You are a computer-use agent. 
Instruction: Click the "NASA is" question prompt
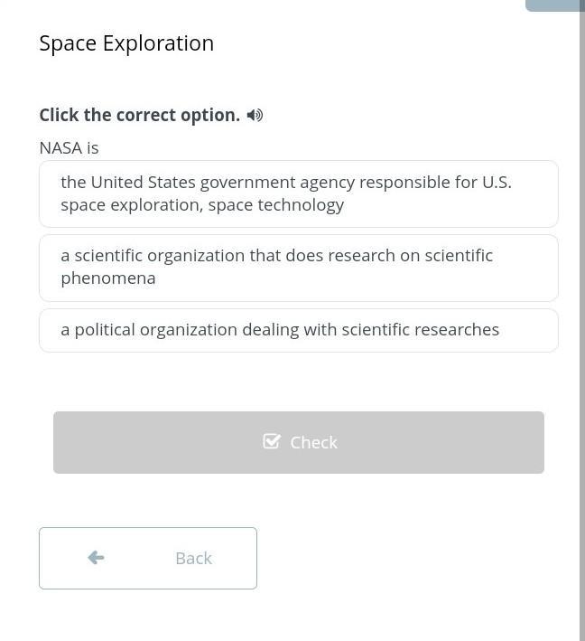69,147
